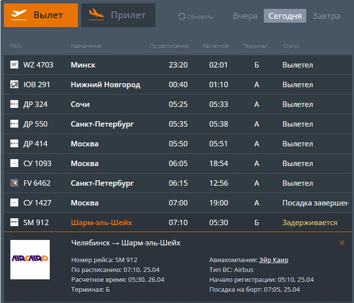Click the ДР 324 airline logo icon

pyautogui.click(x=14, y=104)
